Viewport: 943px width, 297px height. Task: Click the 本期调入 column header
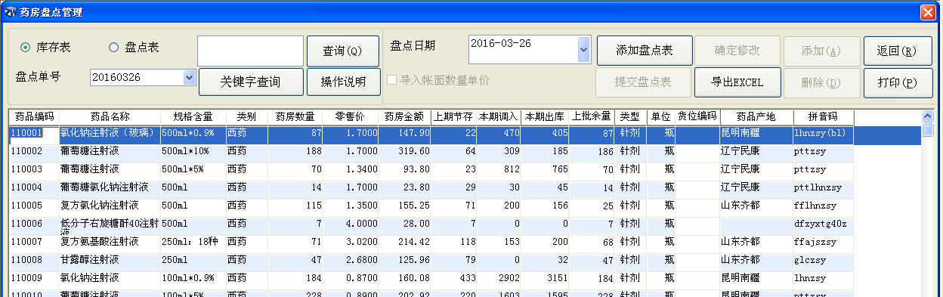(499, 117)
